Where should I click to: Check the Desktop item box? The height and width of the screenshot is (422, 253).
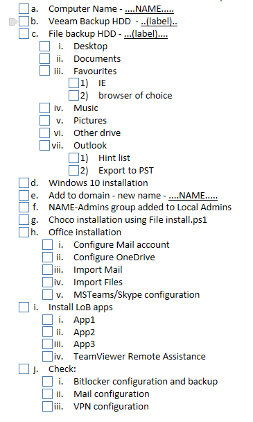[44, 46]
